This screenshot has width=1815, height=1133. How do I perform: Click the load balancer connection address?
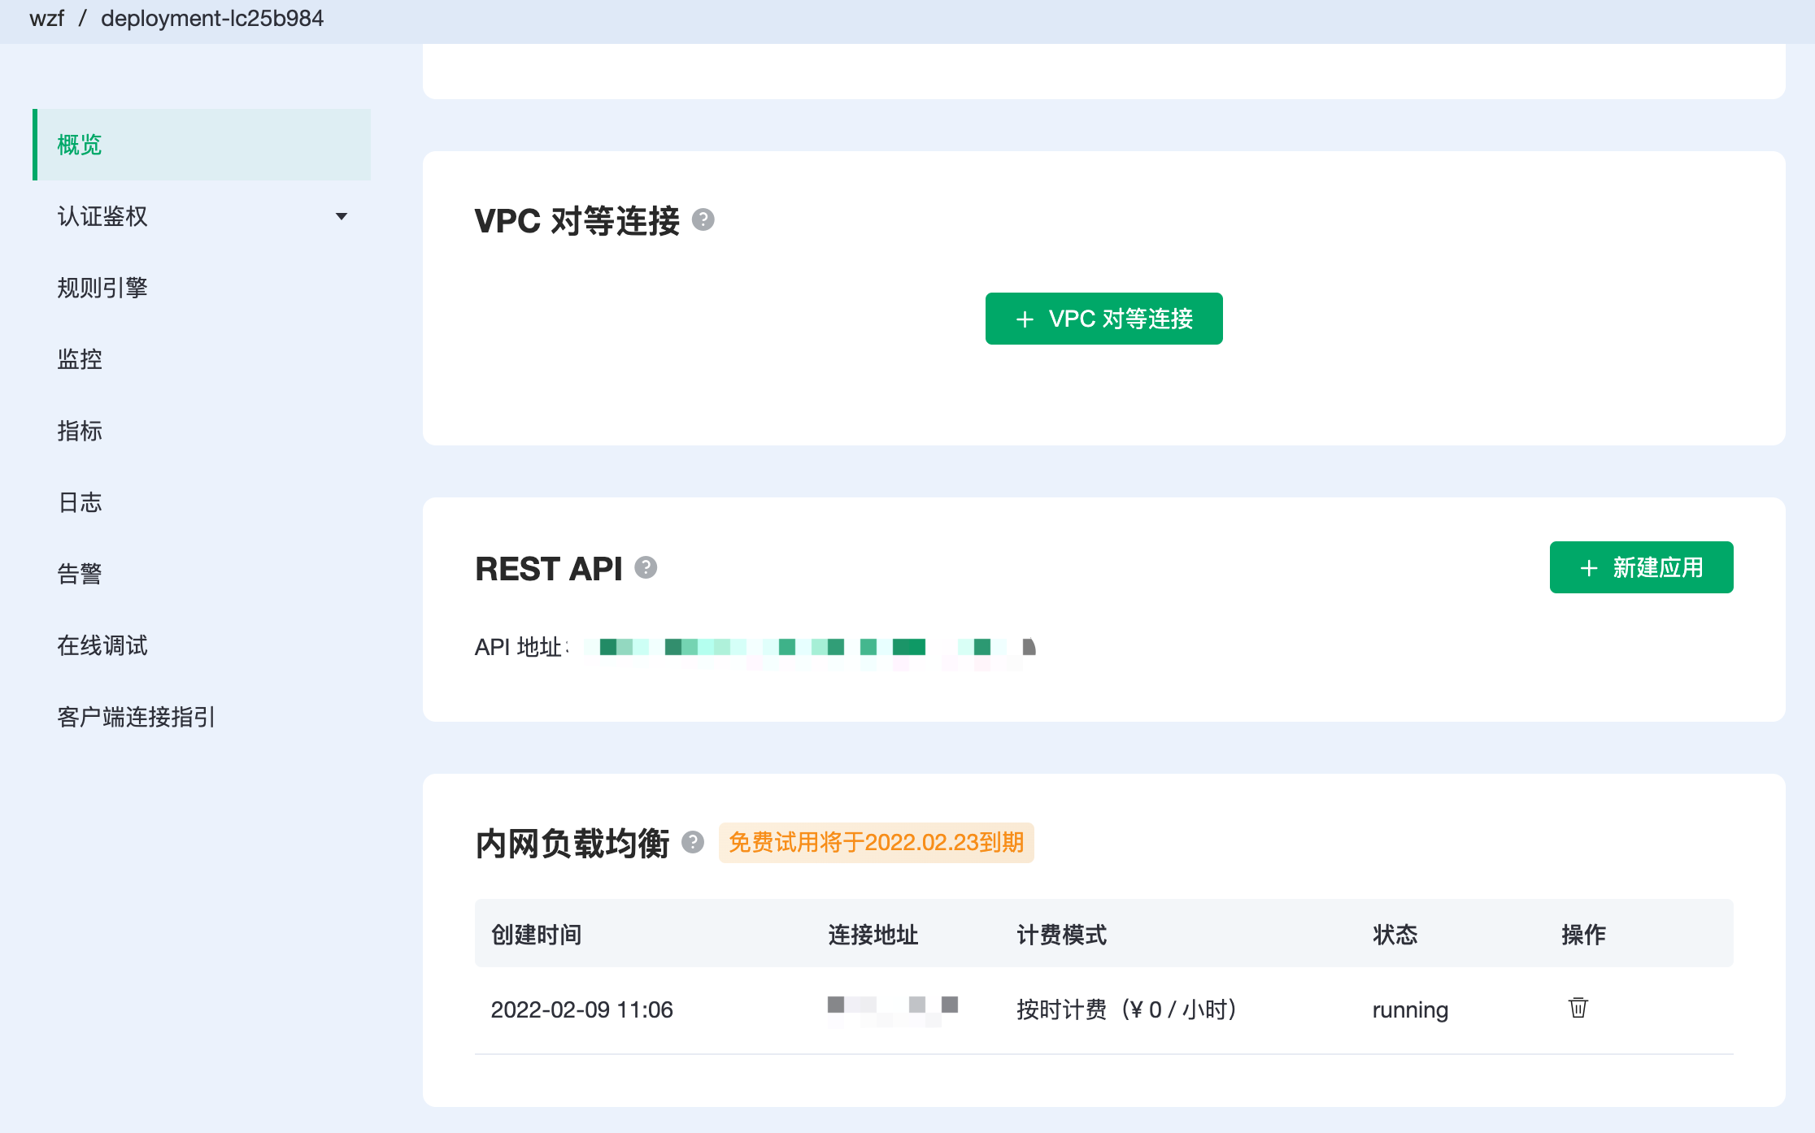[892, 1008]
